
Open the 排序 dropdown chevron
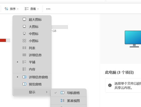point(18,9)
